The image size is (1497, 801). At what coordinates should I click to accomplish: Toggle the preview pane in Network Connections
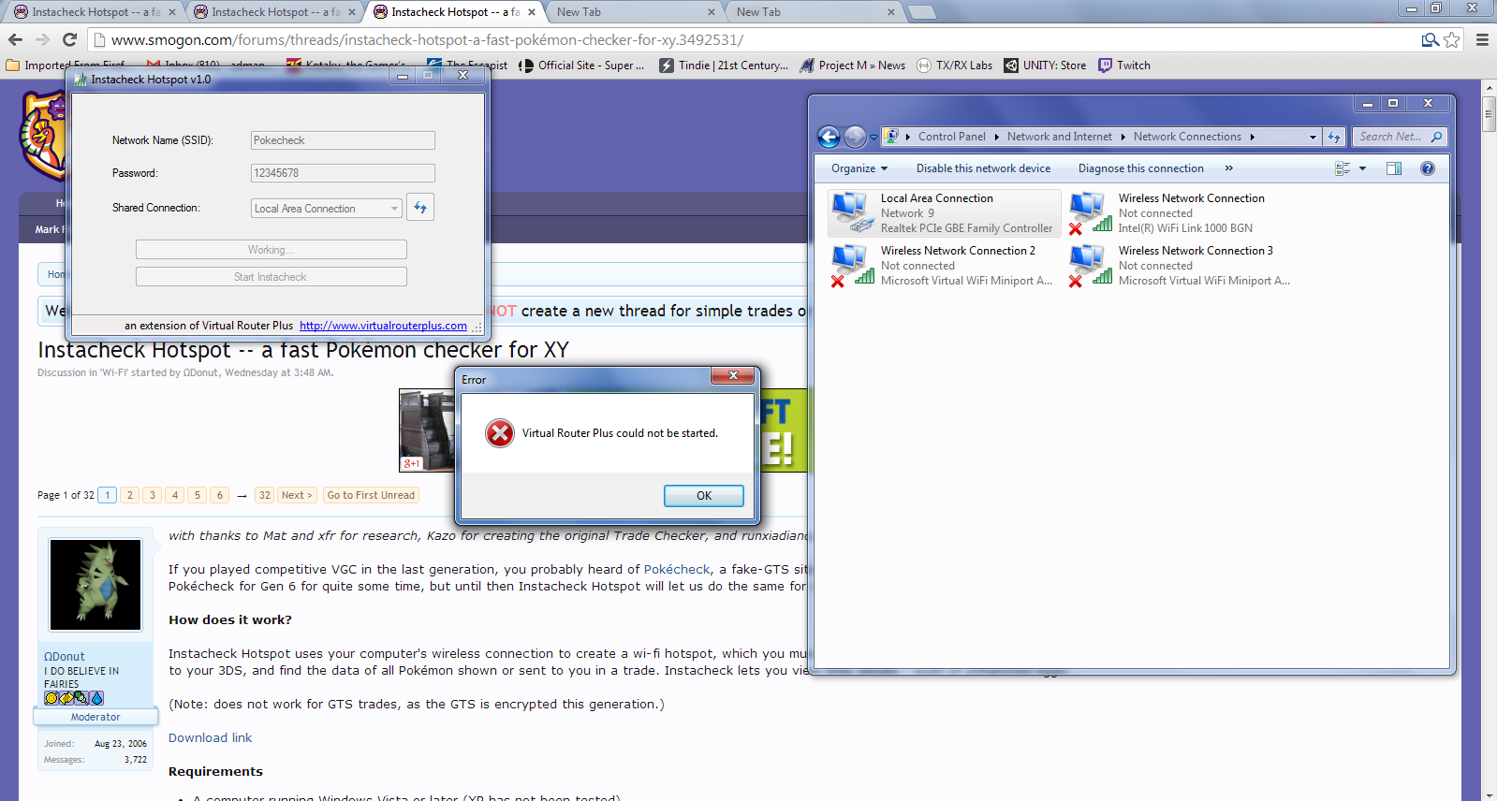tap(1394, 168)
